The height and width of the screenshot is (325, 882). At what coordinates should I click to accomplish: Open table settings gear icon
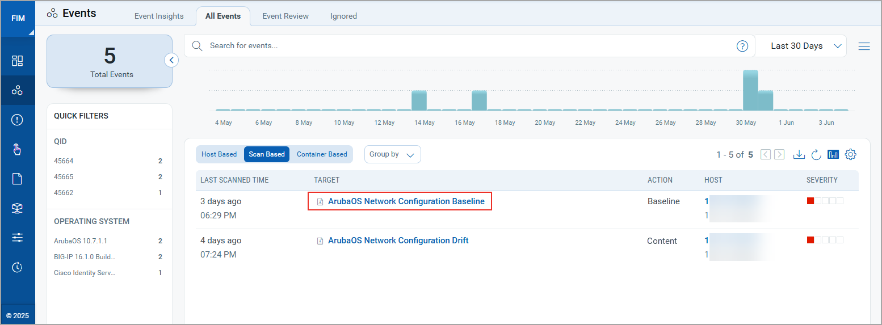(x=850, y=154)
